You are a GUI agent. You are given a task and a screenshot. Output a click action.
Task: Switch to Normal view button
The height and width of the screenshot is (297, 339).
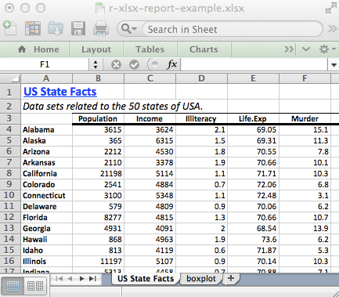tap(13, 286)
